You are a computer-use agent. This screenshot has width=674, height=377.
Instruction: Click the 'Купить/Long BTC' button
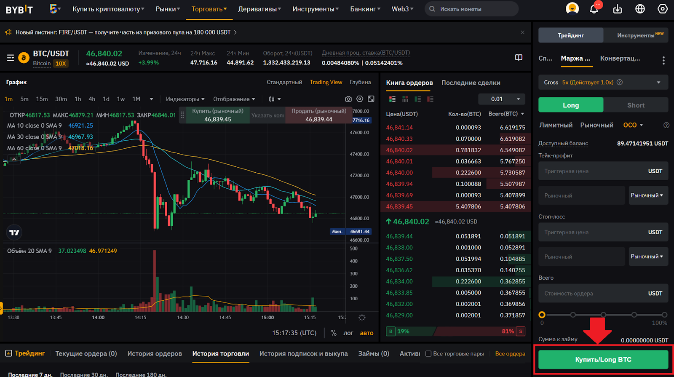click(603, 360)
